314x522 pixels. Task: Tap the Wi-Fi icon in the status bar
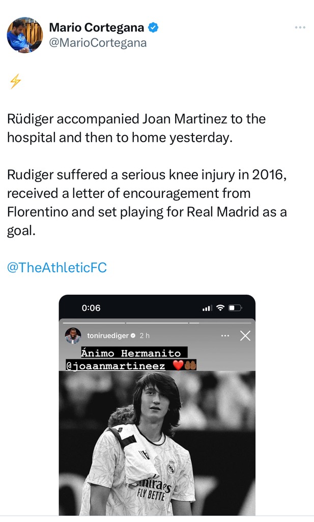point(220,308)
